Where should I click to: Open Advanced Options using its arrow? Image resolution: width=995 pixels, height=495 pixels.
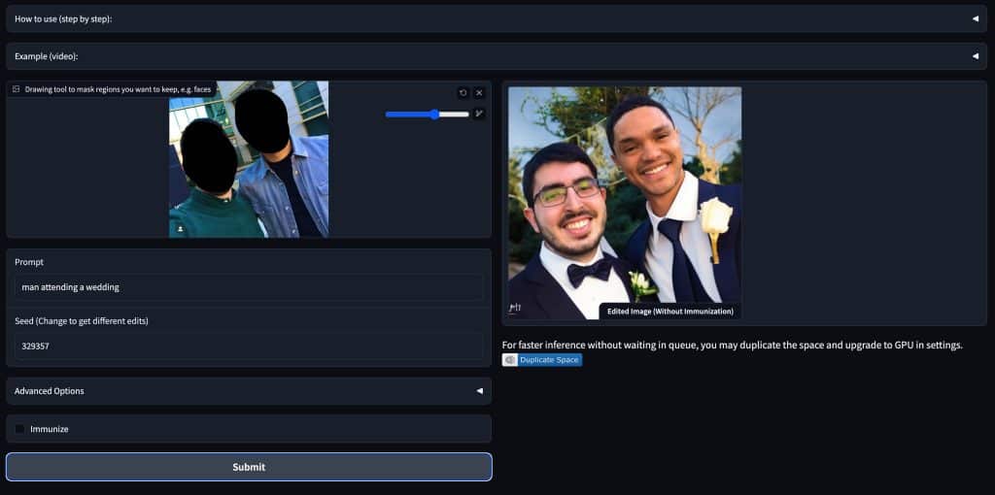[x=479, y=391]
